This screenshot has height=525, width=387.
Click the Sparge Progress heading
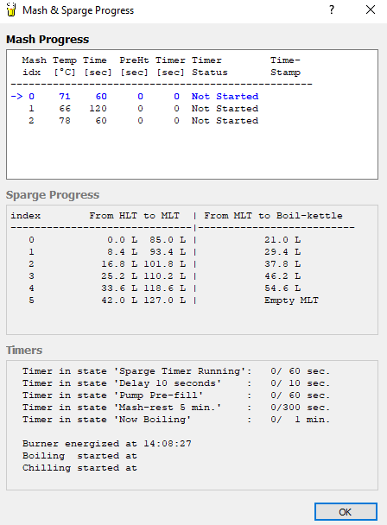click(53, 195)
